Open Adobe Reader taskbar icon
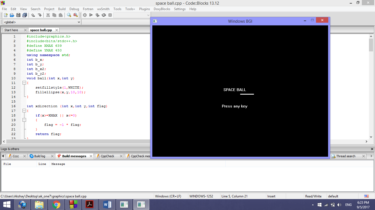375x210 pixels. click(90, 205)
